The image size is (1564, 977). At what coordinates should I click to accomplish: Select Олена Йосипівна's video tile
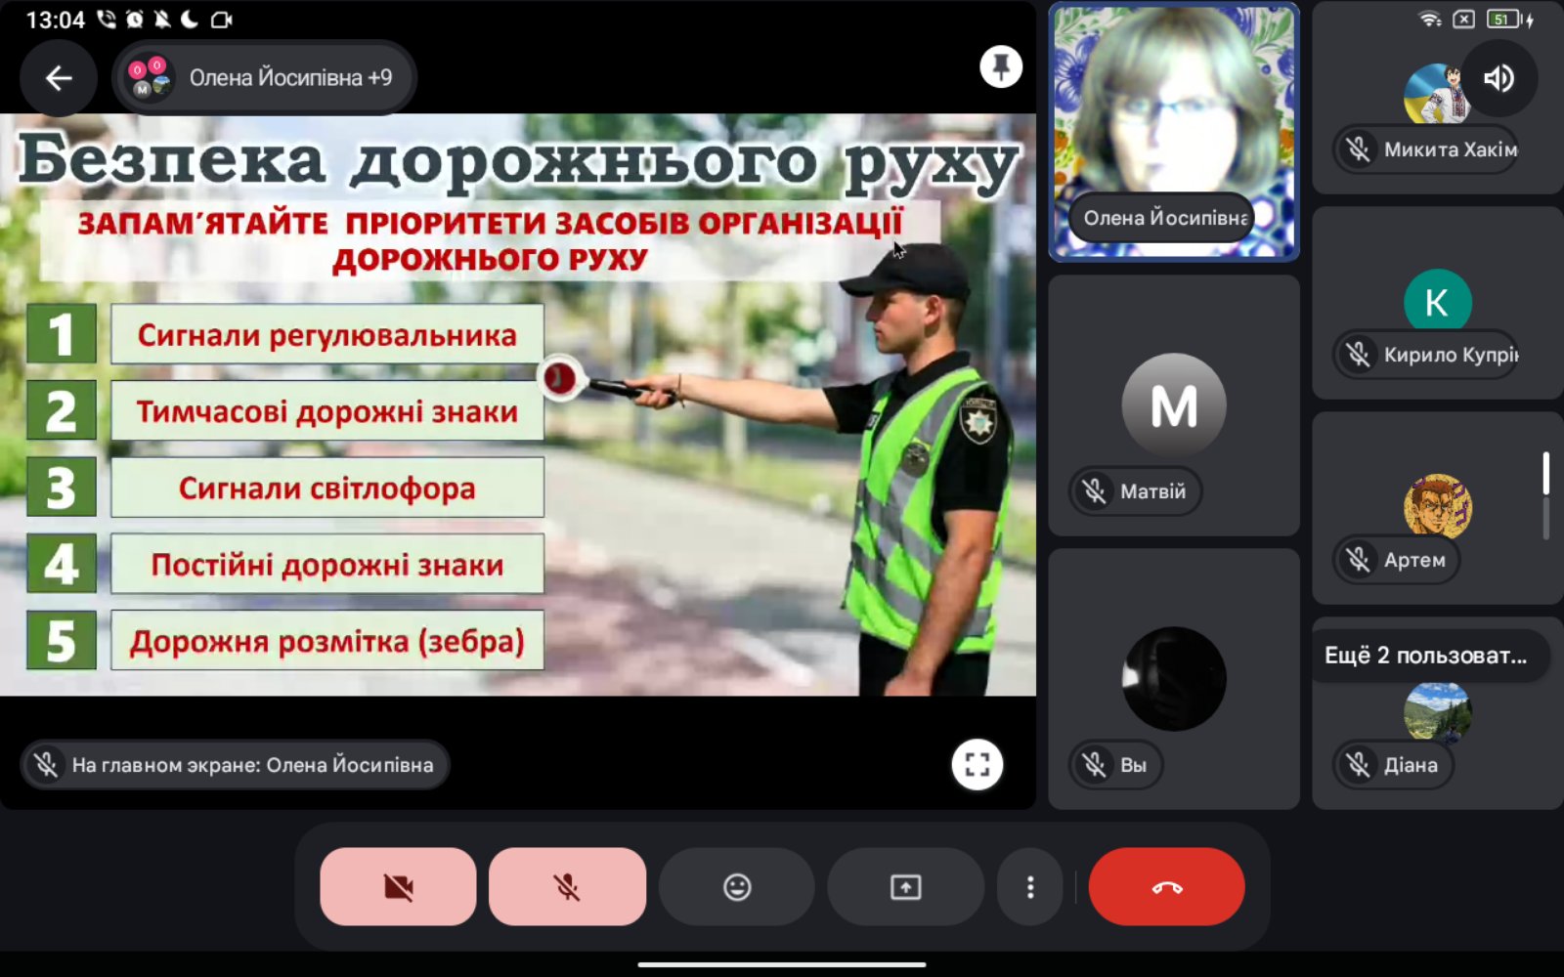pos(1174,132)
